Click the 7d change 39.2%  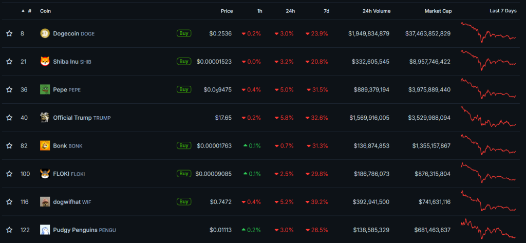coord(316,202)
